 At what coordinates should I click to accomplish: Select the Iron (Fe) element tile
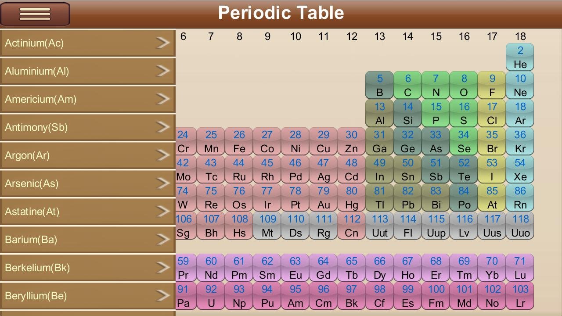[239, 141]
